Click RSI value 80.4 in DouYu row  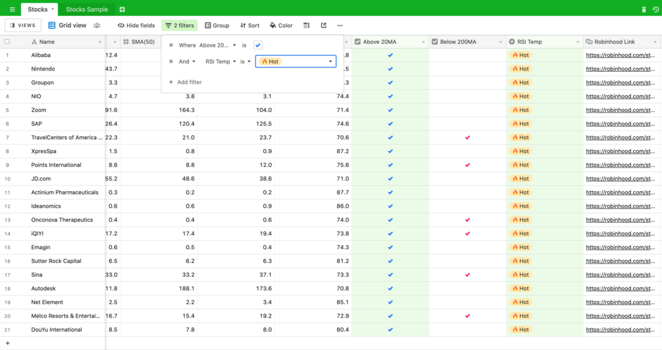343,330
